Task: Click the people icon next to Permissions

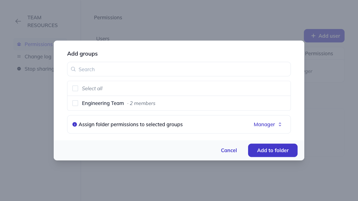Action: pyautogui.click(x=19, y=44)
